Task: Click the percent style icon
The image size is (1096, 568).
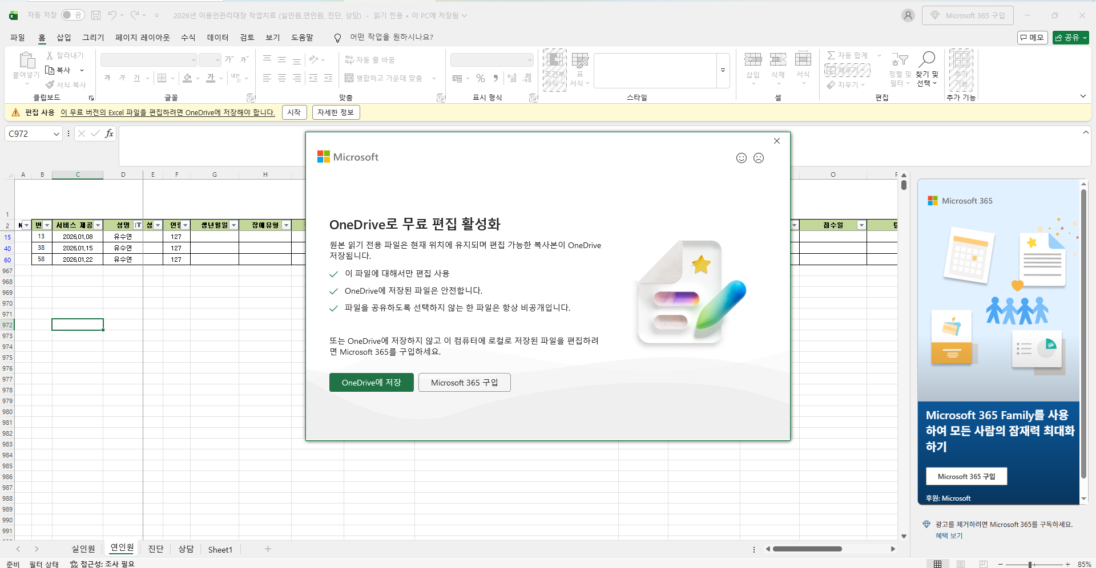Action: 481,78
